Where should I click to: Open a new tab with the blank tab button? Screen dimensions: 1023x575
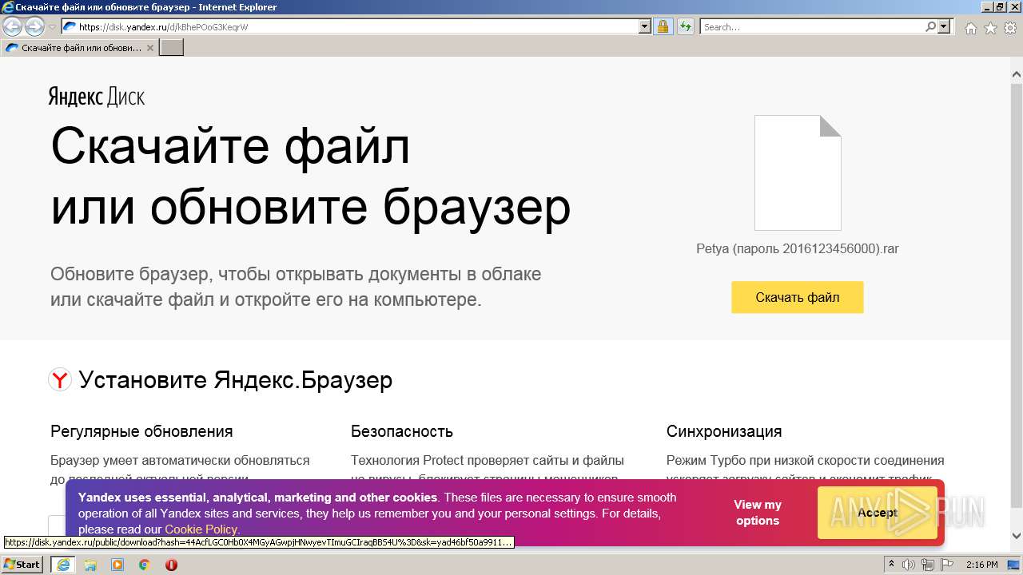point(172,48)
